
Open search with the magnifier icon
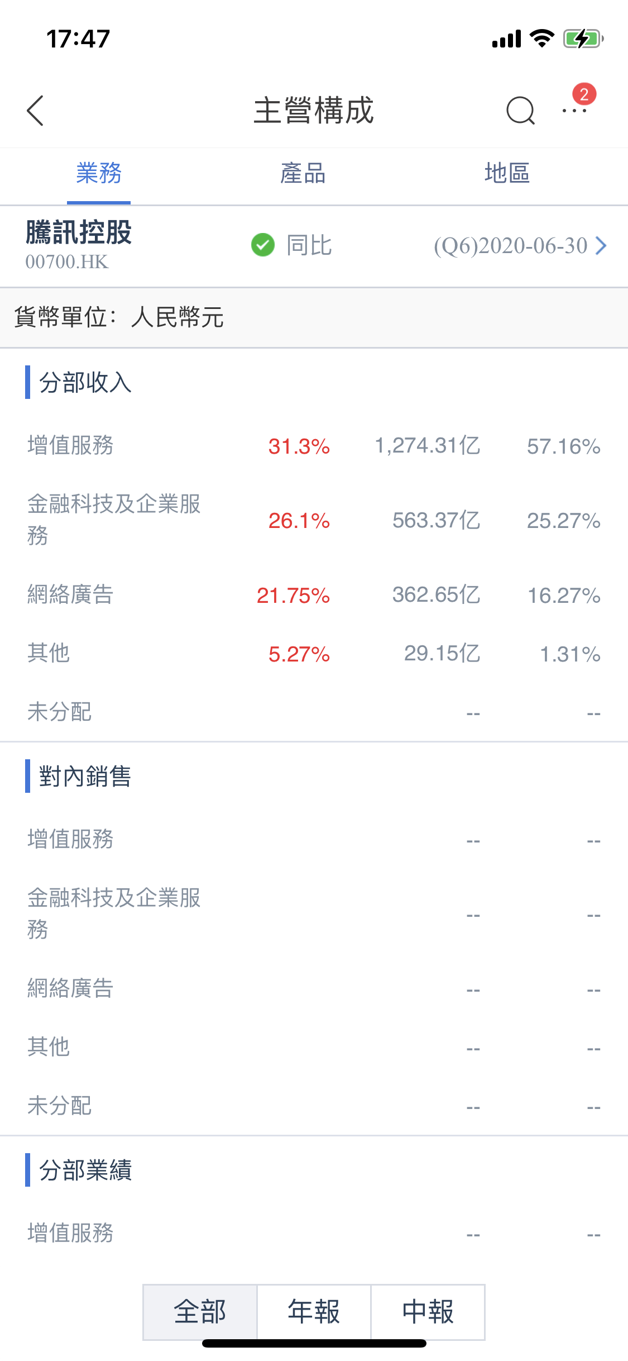pyautogui.click(x=520, y=111)
